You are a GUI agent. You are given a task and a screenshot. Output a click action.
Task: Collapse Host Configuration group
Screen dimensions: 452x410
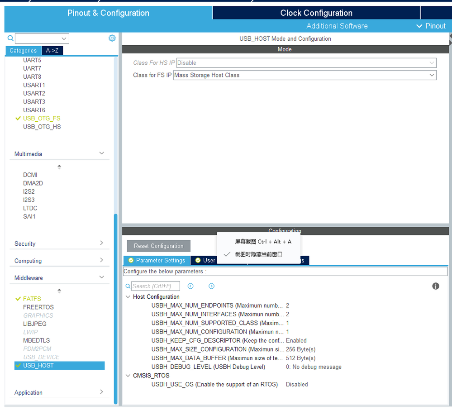pyautogui.click(x=128, y=297)
